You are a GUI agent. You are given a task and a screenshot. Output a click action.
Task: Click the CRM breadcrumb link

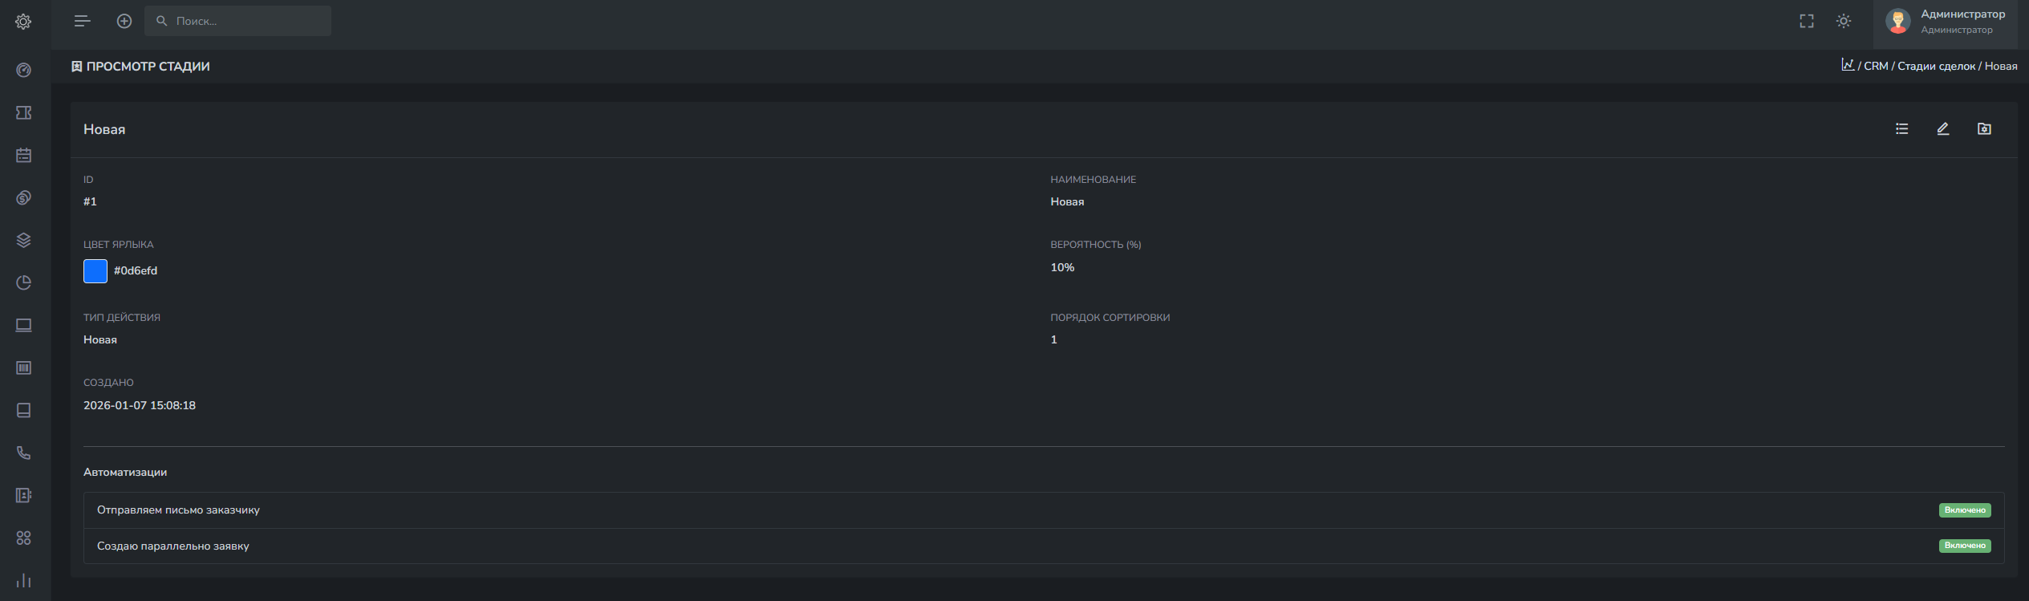[1875, 66]
